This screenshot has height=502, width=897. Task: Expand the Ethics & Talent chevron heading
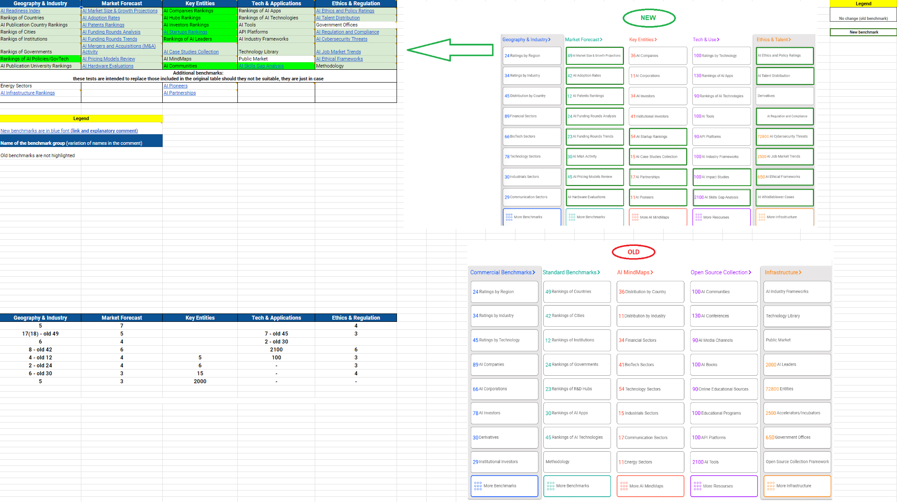pyautogui.click(x=773, y=40)
